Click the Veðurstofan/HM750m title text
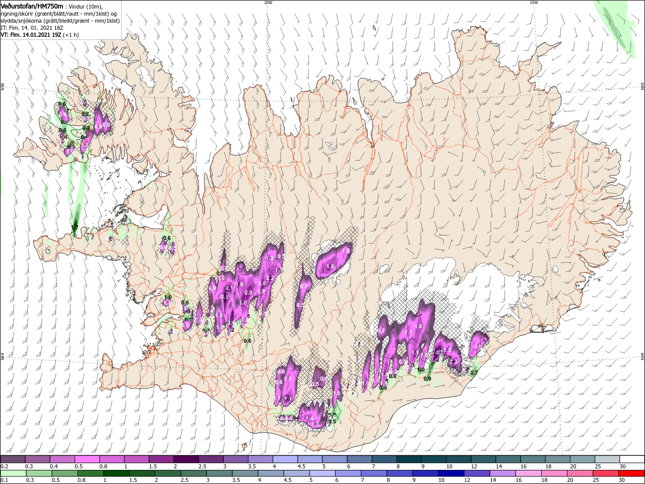Viewport: 645px width, 484px height. click(x=32, y=6)
